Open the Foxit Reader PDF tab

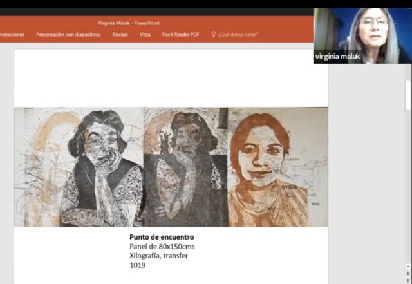180,35
